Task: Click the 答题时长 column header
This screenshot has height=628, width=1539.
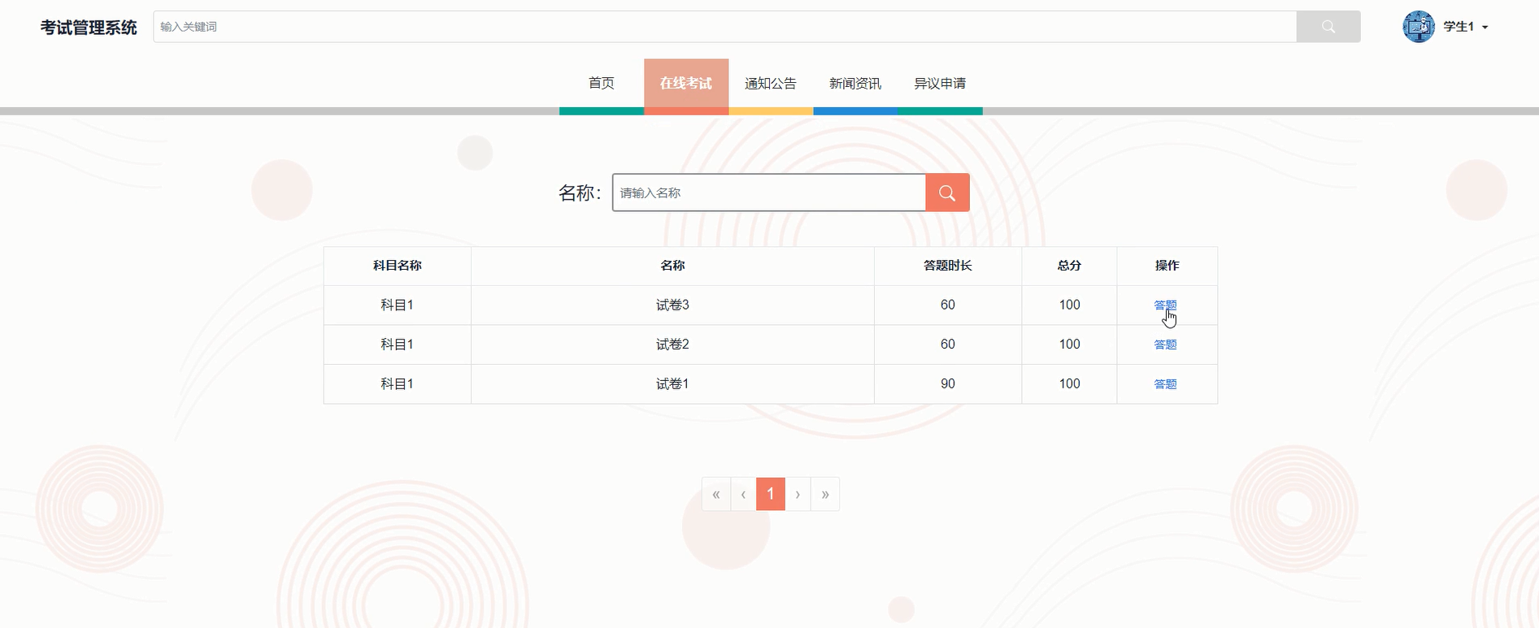Action: (x=948, y=266)
